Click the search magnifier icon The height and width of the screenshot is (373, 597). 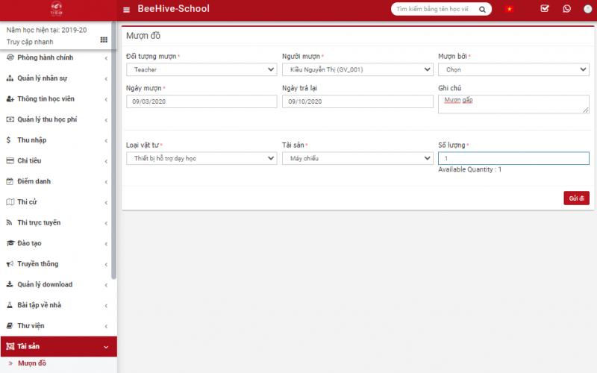(483, 10)
